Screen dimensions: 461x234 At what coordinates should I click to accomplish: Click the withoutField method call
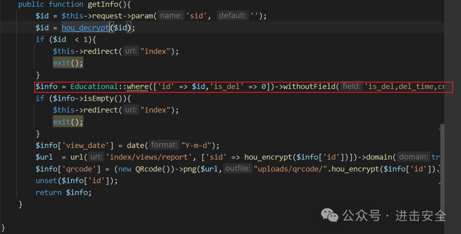[309, 87]
